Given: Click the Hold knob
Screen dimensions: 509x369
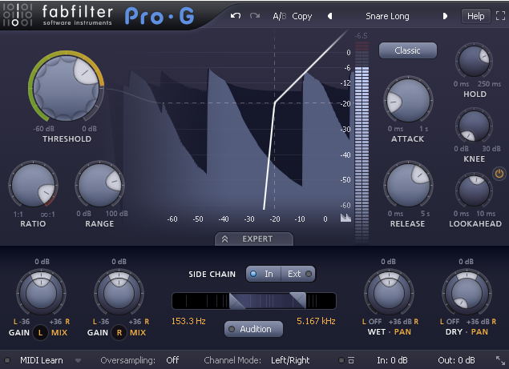Looking at the screenshot, I should [474, 61].
